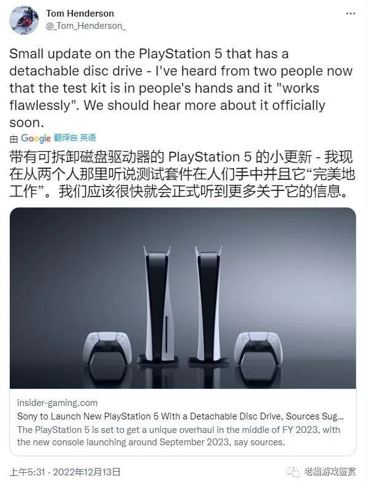Open Tom Henderson's profile avatar
Image resolution: width=367 pixels, height=487 pixels.
23,20
